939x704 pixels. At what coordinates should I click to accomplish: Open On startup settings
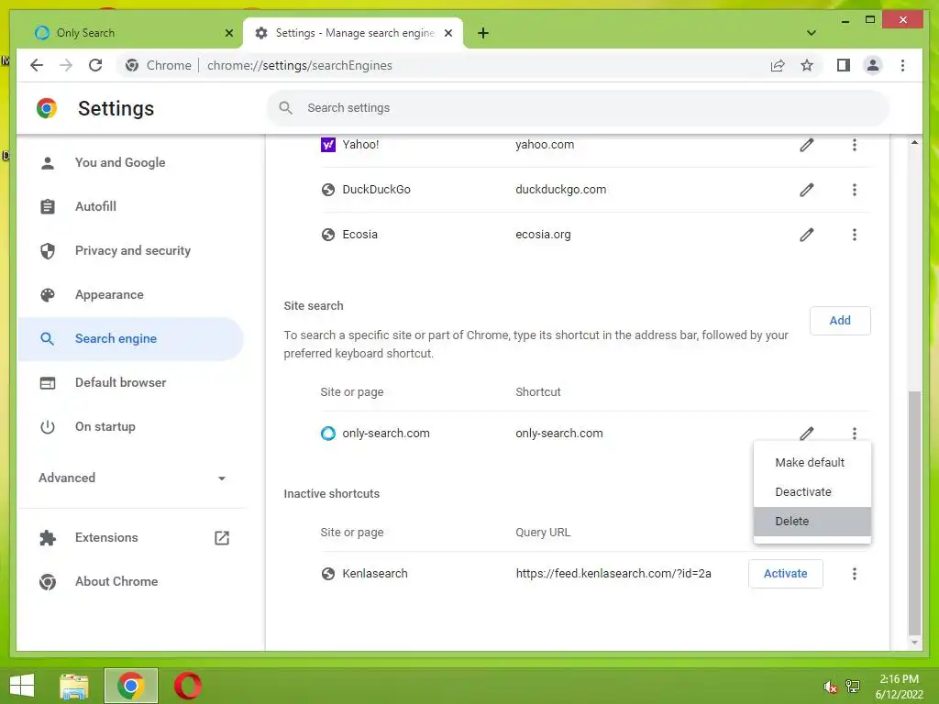coord(130,426)
